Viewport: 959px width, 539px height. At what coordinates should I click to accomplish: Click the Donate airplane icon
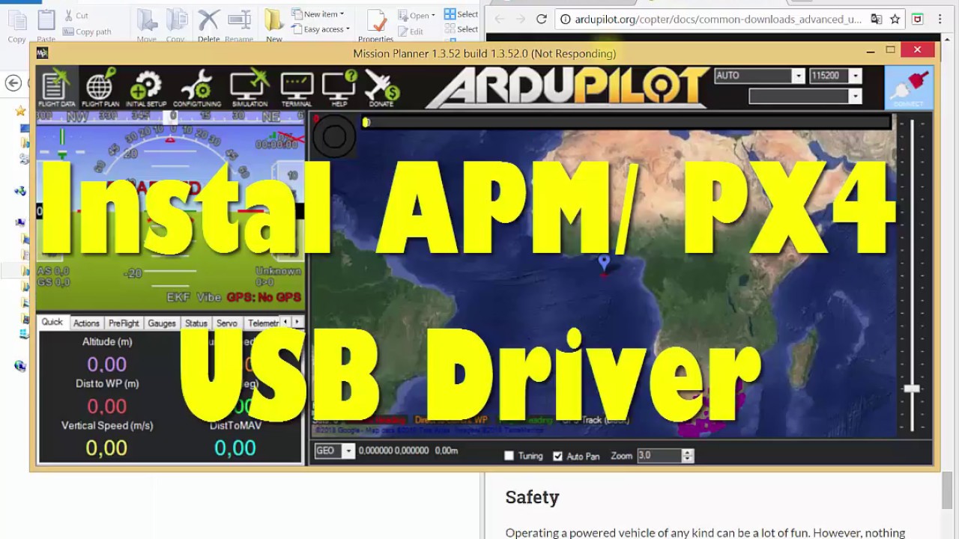click(x=381, y=88)
